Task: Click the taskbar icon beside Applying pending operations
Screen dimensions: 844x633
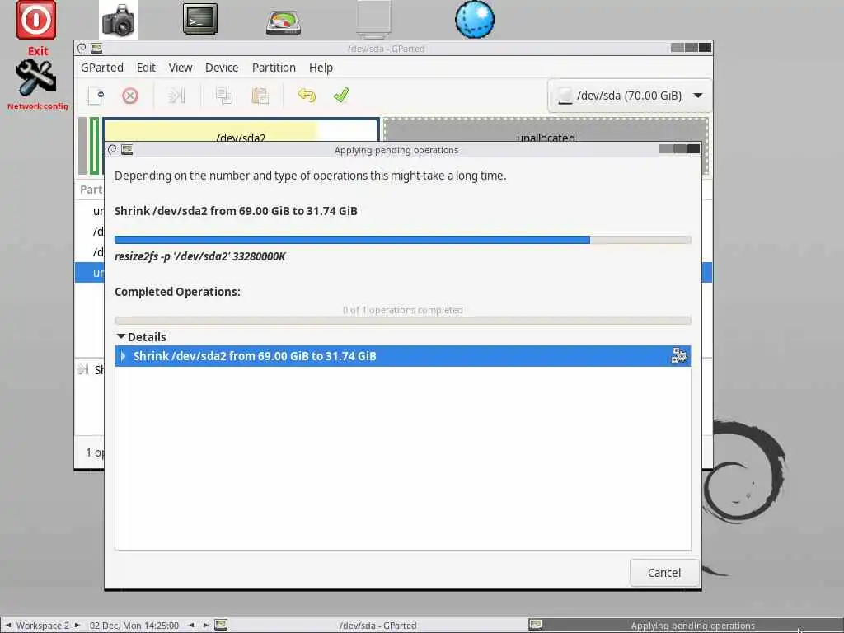Action: [x=535, y=625]
